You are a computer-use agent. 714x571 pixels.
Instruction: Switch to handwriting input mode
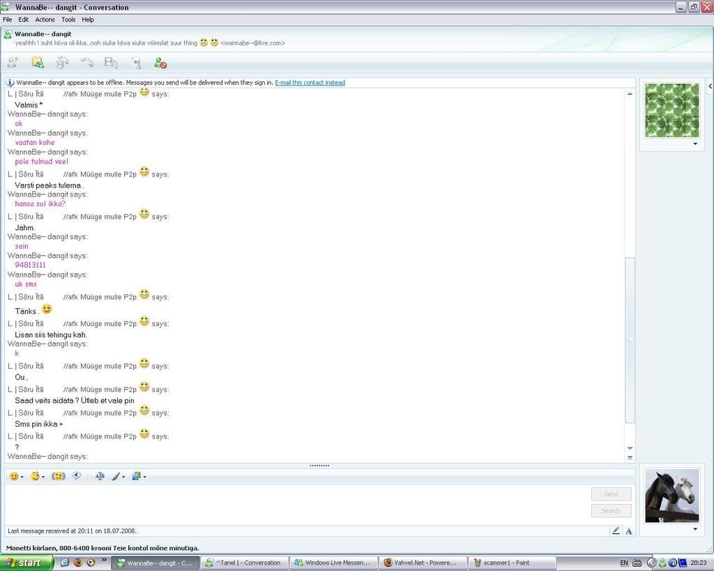(x=616, y=531)
